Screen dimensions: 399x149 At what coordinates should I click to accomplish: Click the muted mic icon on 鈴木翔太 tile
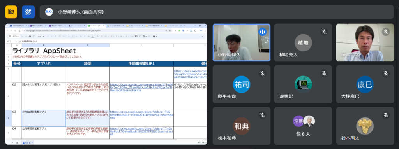pyautogui.click(x=386, y=115)
